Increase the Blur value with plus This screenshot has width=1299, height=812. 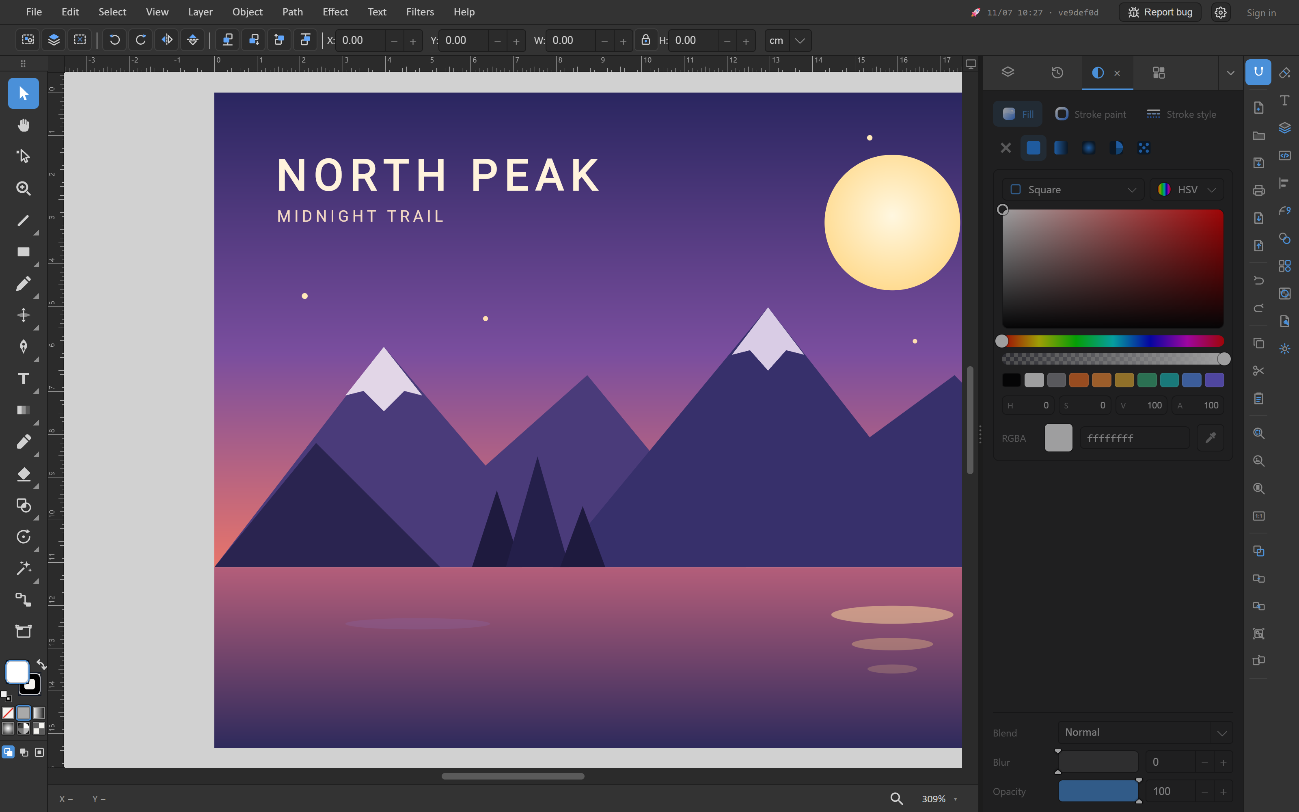(x=1223, y=762)
